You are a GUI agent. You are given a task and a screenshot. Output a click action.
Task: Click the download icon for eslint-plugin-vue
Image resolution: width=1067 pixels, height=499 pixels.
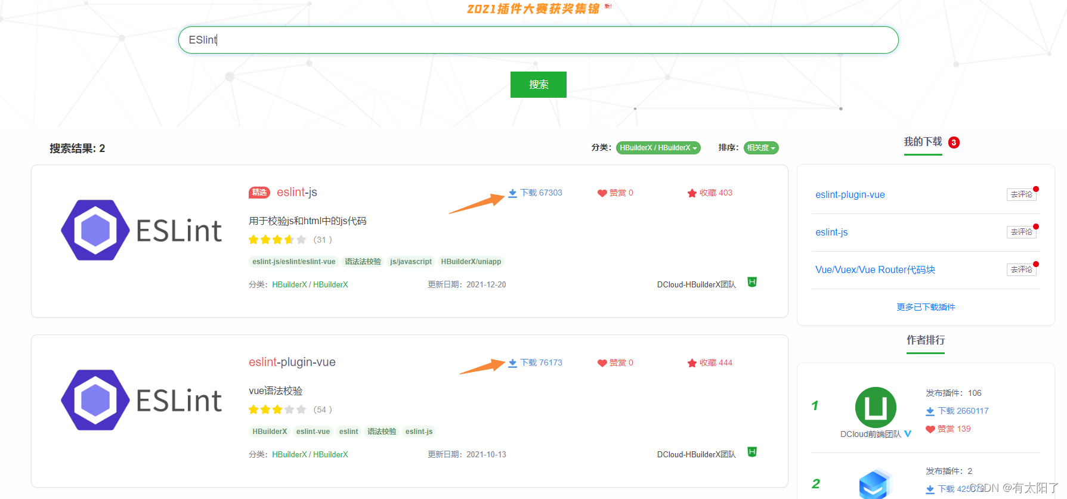[512, 363]
